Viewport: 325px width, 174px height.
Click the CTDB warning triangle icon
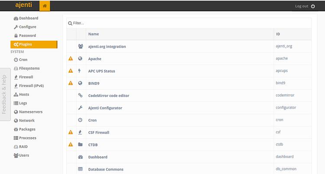click(x=71, y=145)
